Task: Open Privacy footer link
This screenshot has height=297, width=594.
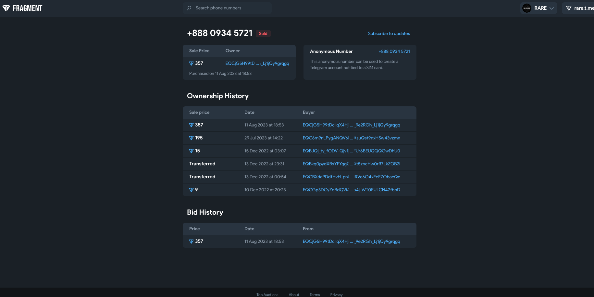Action: click(x=336, y=295)
